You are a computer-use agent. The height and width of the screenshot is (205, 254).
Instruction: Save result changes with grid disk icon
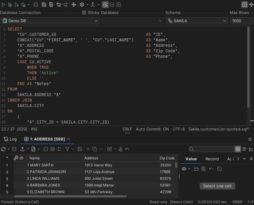[x=80, y=149]
